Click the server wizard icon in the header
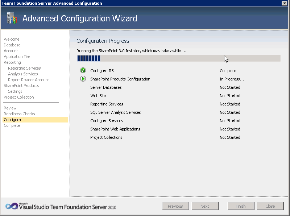Screen dimensions: 290x216 pos(12,18)
